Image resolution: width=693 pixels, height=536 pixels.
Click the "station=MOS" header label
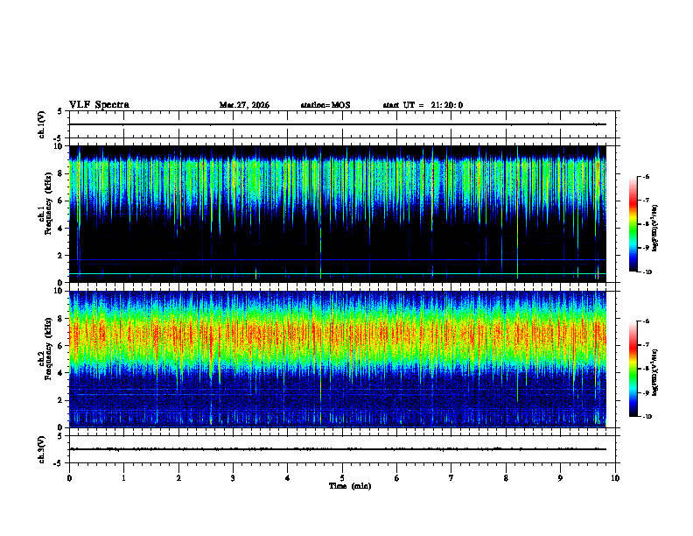click(325, 105)
